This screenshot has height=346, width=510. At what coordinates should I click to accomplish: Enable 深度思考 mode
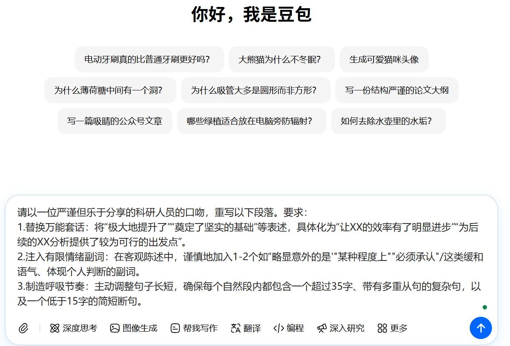pos(74,328)
